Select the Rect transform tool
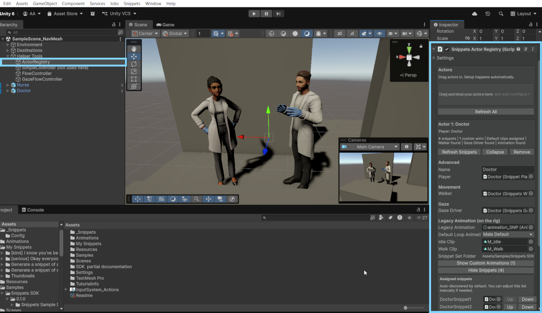Viewport: 542px width, 313px height. click(x=134, y=79)
